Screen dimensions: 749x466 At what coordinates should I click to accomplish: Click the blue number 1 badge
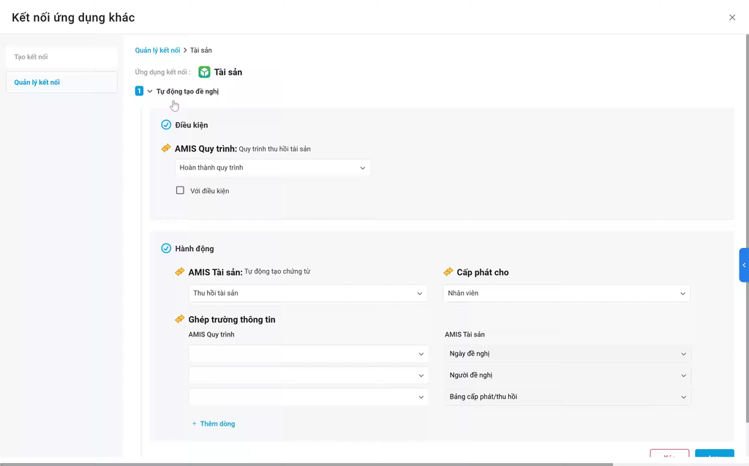(x=139, y=91)
